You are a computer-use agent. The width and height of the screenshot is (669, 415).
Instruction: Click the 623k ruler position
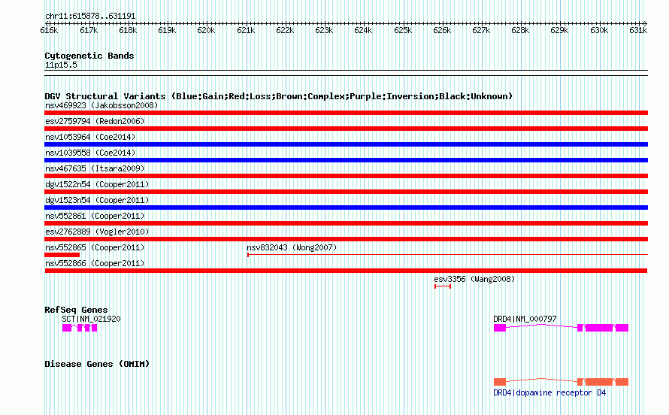[x=324, y=30]
